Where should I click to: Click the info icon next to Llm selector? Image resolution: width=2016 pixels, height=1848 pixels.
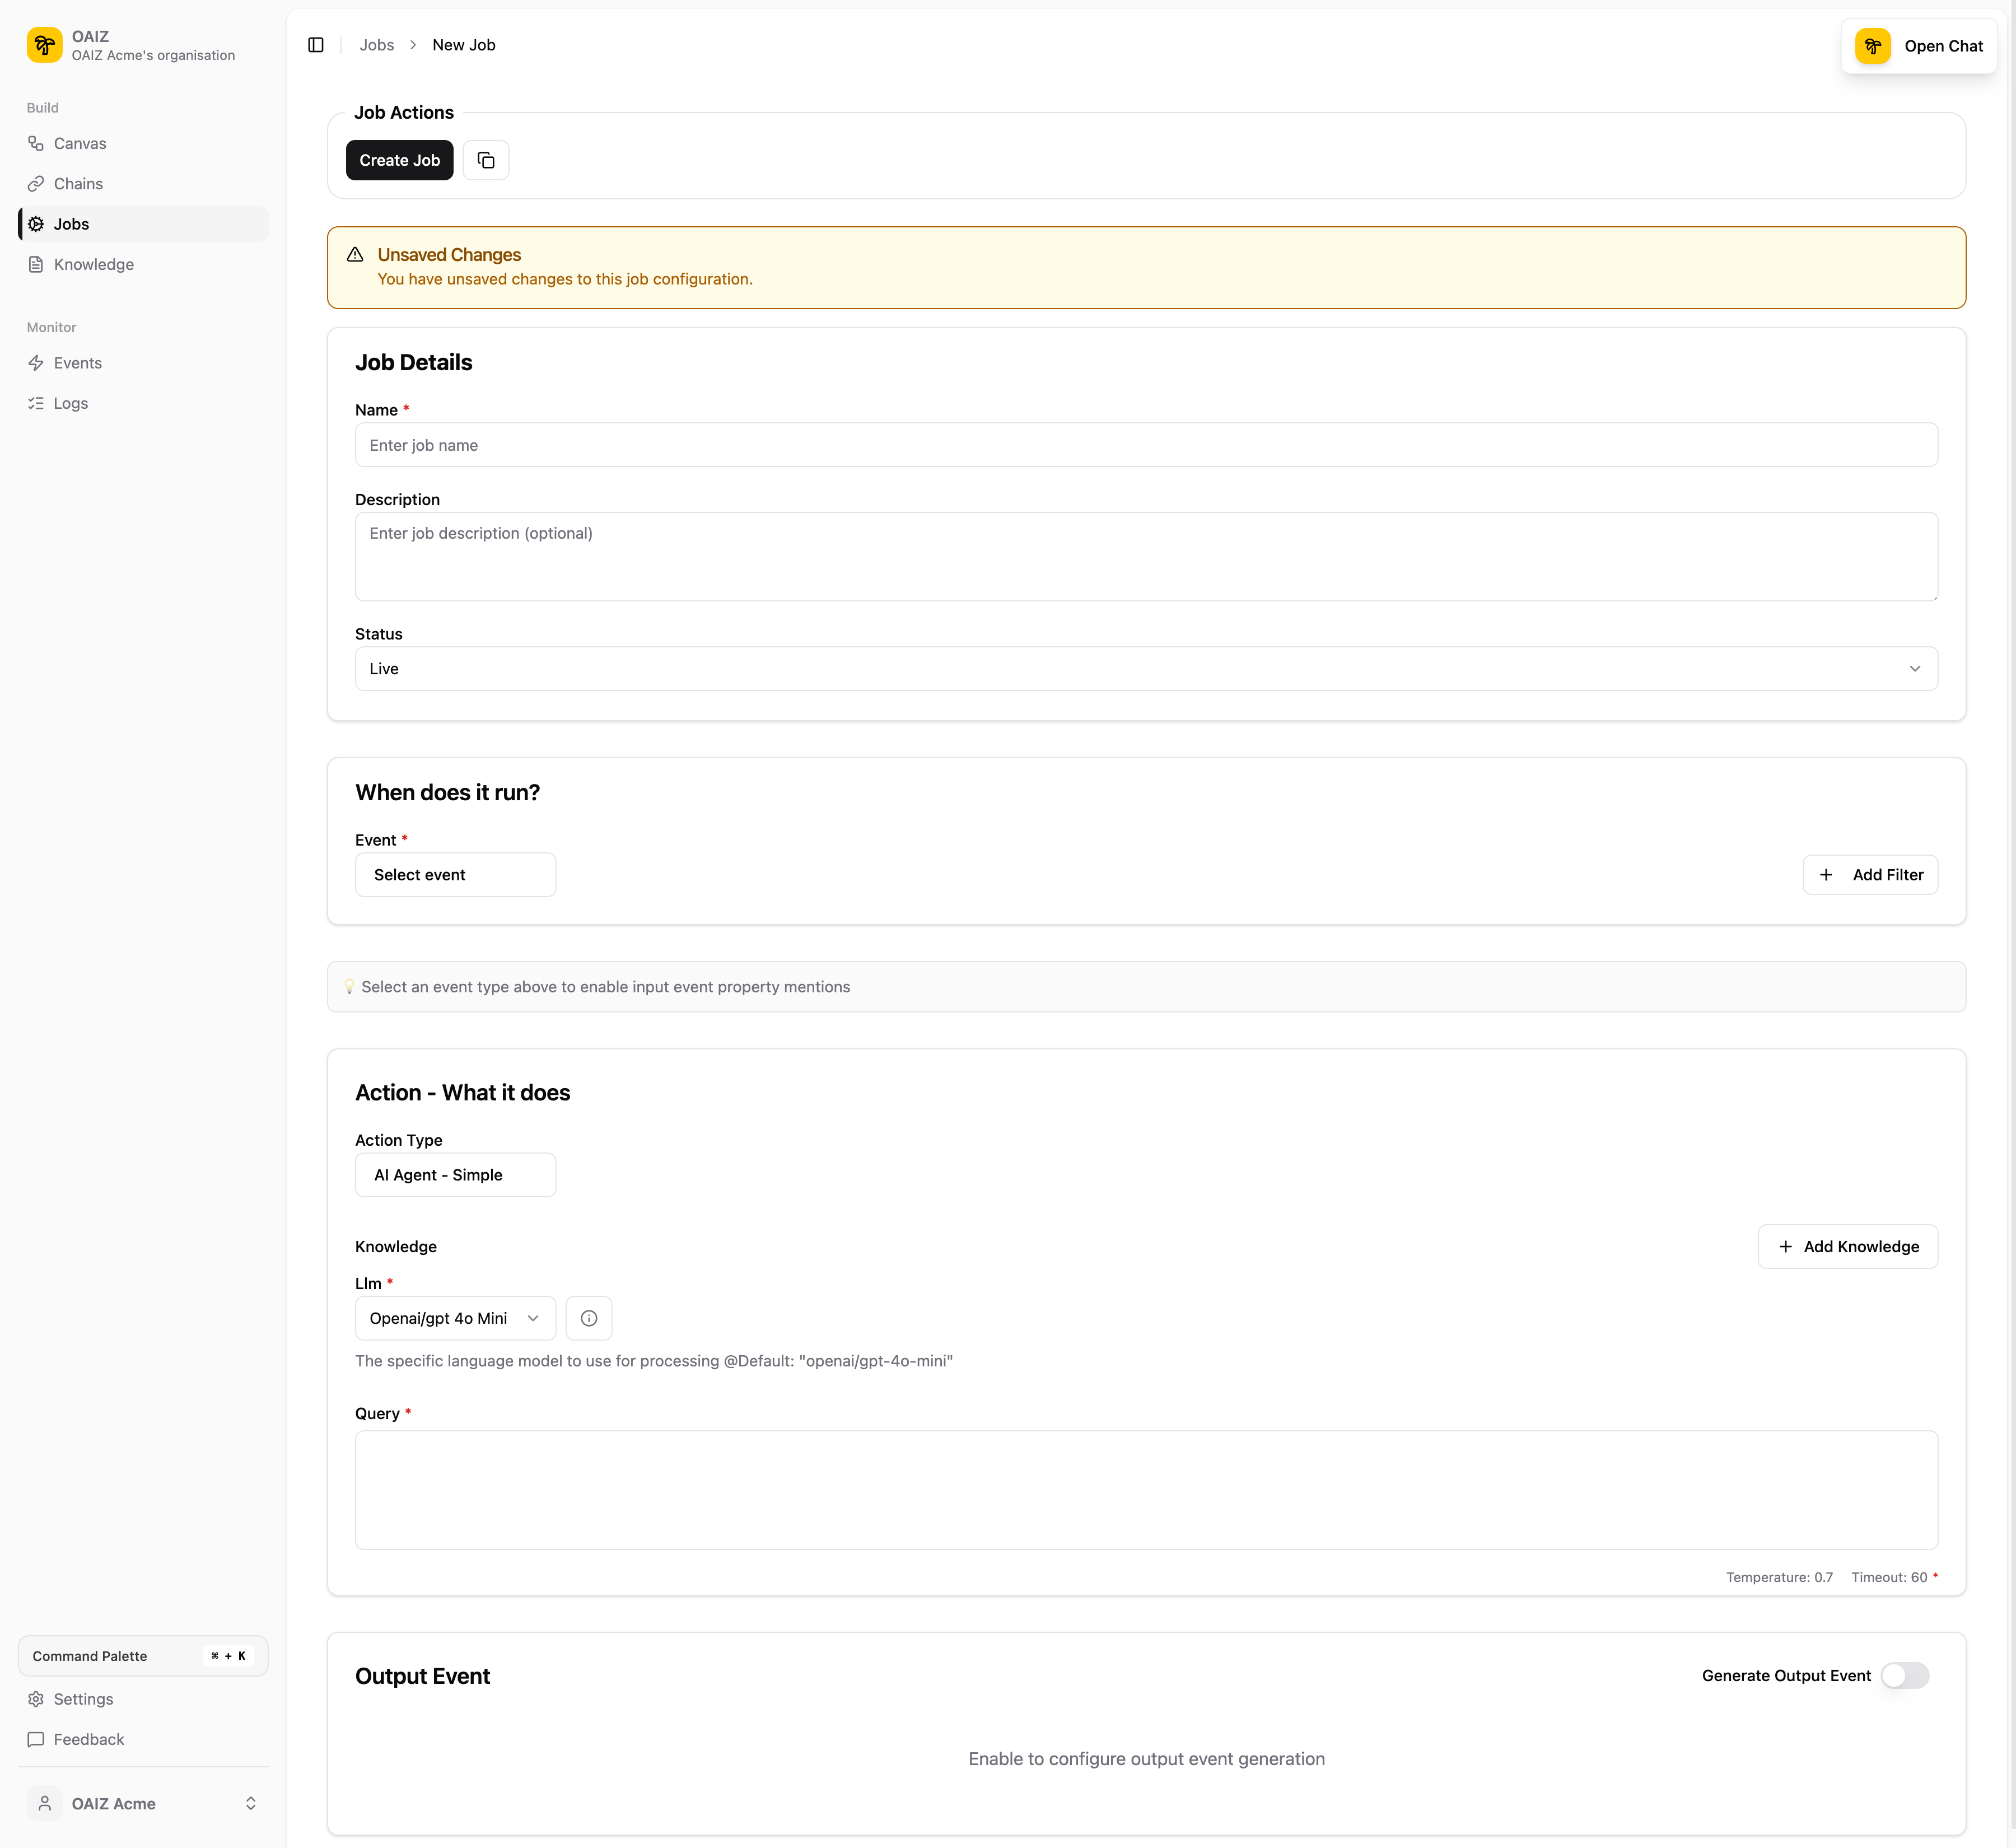click(589, 1318)
